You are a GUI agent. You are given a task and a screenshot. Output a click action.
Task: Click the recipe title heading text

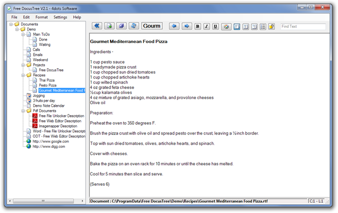point(129,42)
